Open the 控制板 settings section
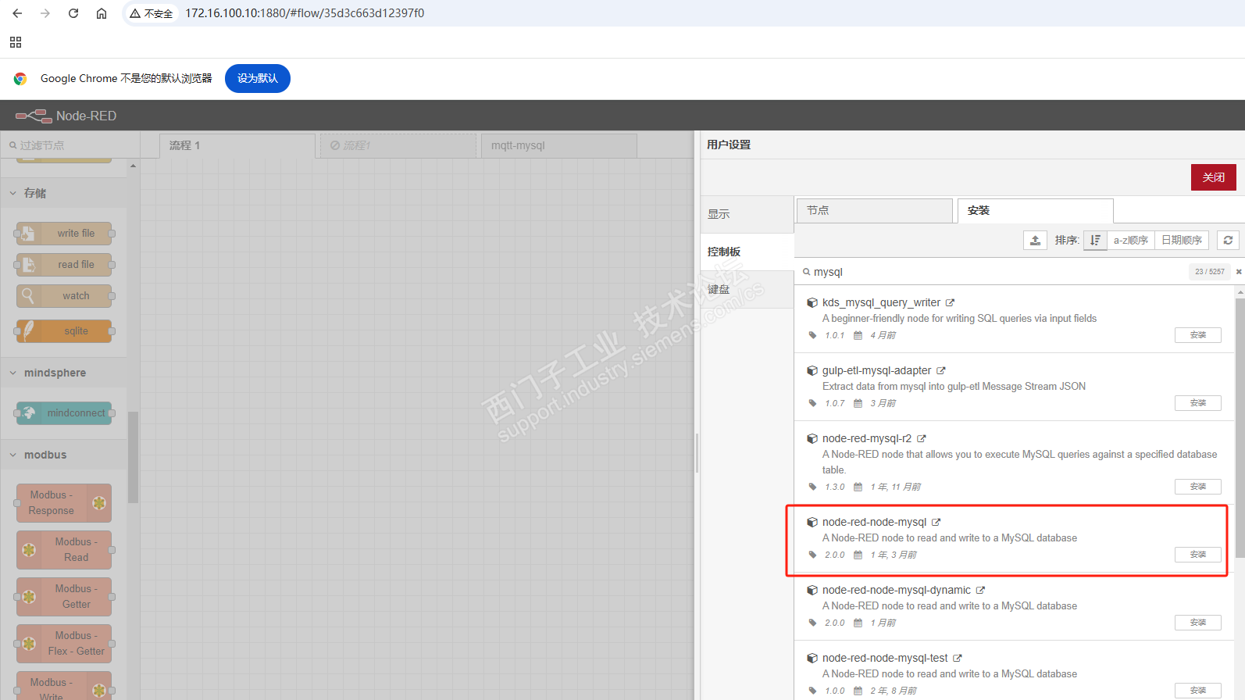 click(x=747, y=252)
